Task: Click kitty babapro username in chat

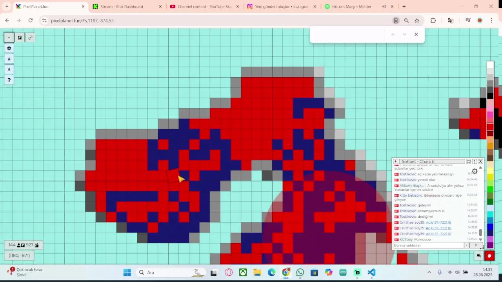Action: (411, 195)
